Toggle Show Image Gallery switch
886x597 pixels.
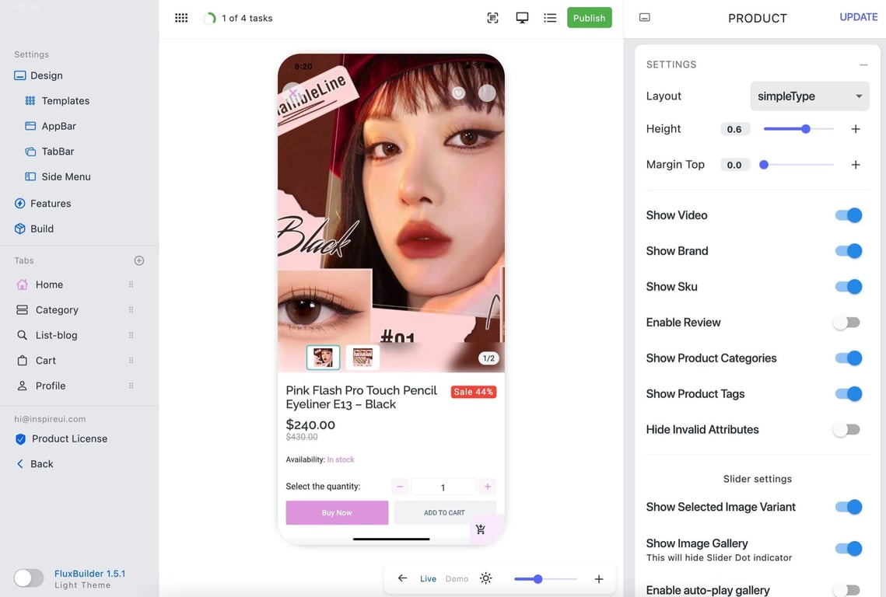click(x=849, y=549)
